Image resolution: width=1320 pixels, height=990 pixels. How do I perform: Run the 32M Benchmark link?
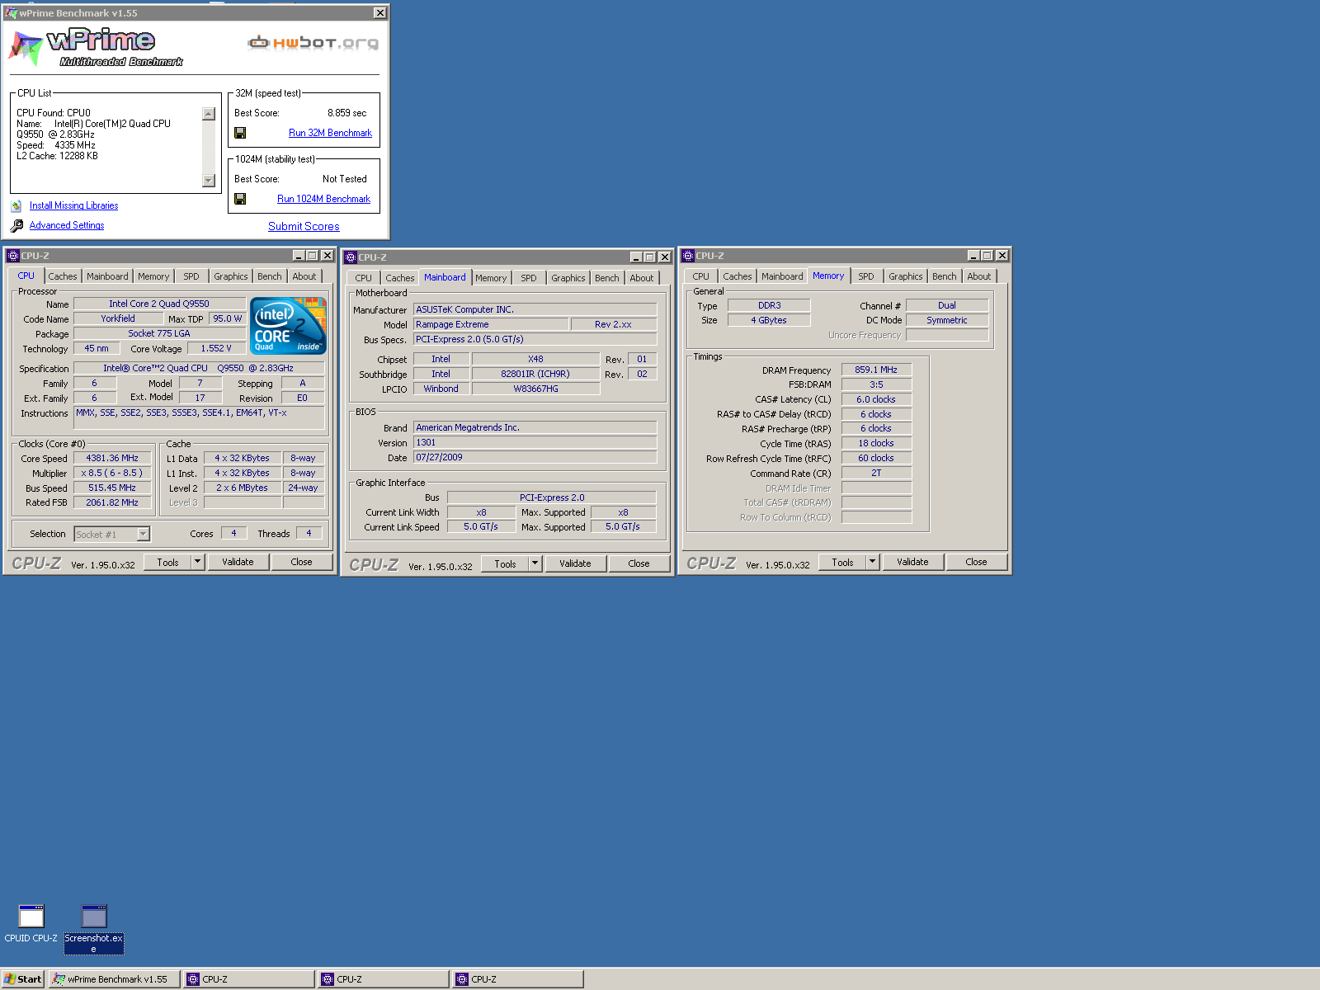click(x=330, y=133)
